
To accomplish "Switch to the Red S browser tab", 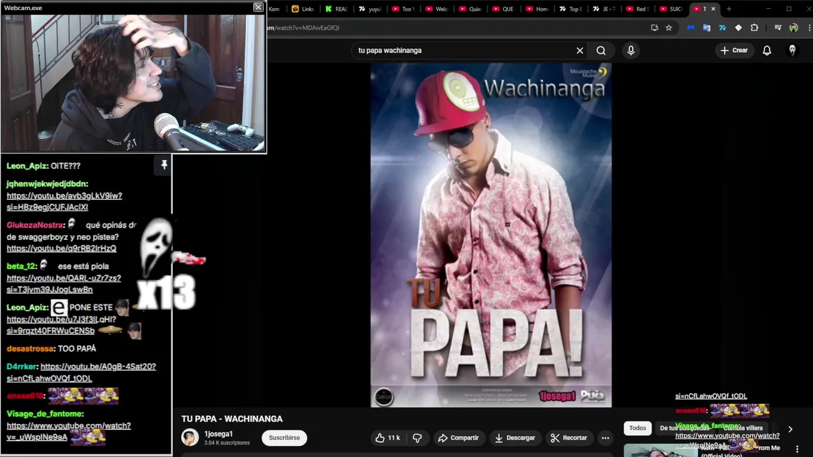I will point(638,9).
